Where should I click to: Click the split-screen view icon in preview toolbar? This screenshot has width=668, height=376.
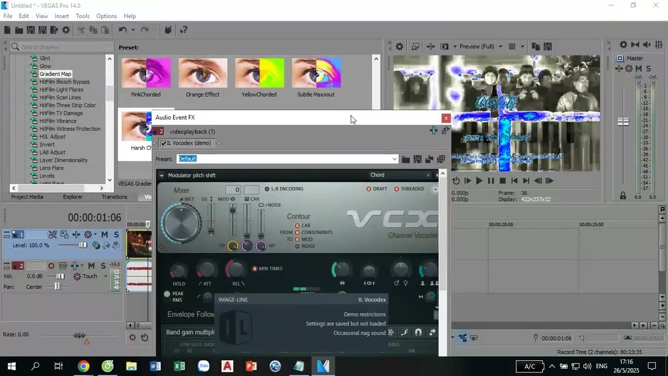[x=445, y=46]
